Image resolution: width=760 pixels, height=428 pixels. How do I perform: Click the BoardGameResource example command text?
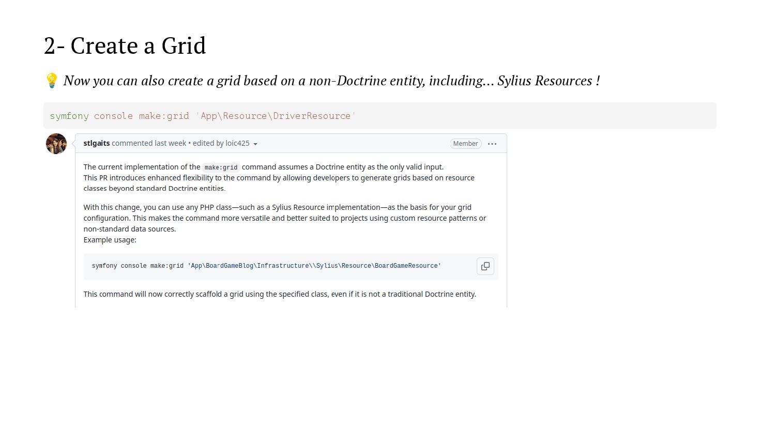(x=266, y=266)
